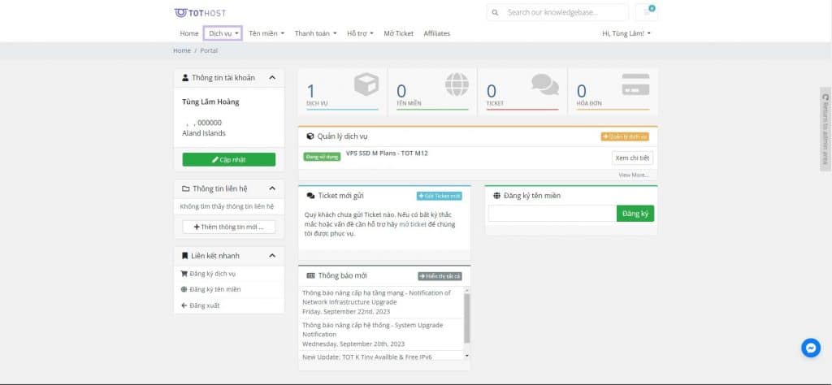Focus the Đăng ký tên miền input field
Viewport: 832px width, 385px height.
tap(552, 213)
